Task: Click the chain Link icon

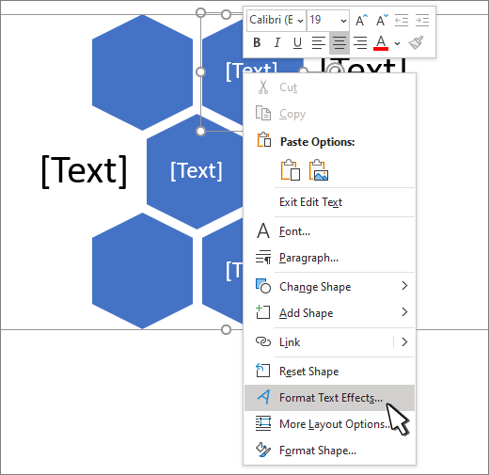Action: pos(263,341)
